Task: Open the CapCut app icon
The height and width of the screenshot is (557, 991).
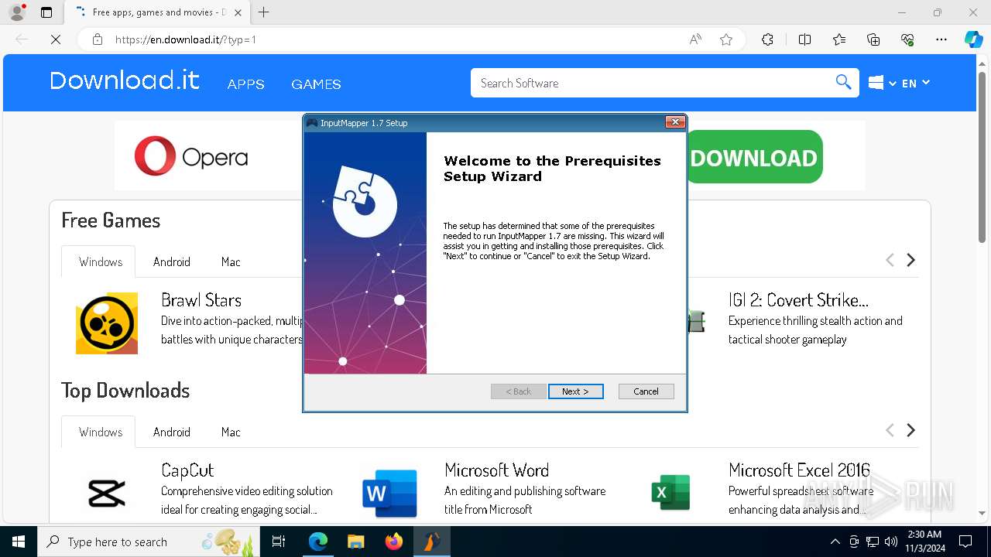Action: pyautogui.click(x=107, y=493)
